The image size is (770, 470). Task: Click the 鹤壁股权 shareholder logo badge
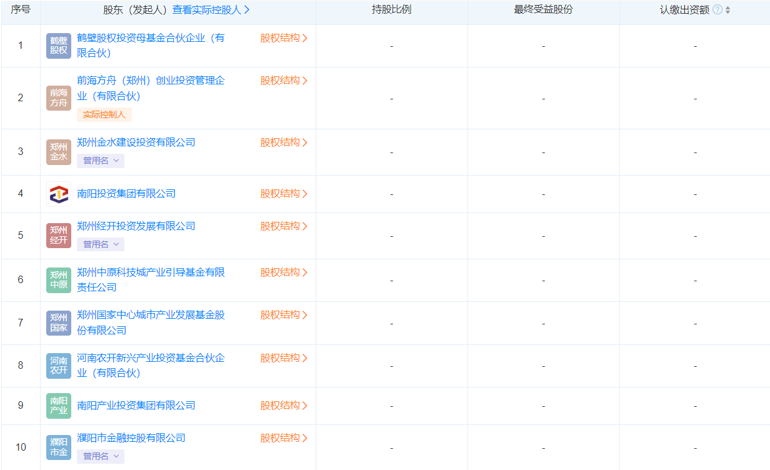pyautogui.click(x=59, y=46)
